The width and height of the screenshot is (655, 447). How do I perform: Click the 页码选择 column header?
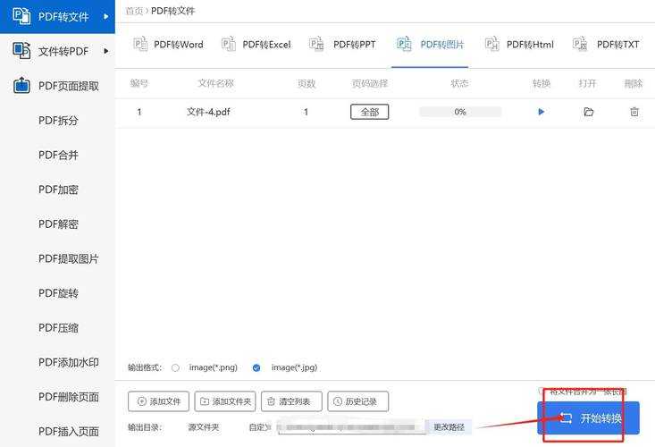point(370,83)
